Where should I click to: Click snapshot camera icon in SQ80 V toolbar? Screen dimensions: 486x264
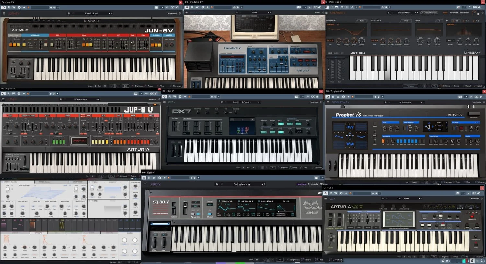click(x=317, y=178)
